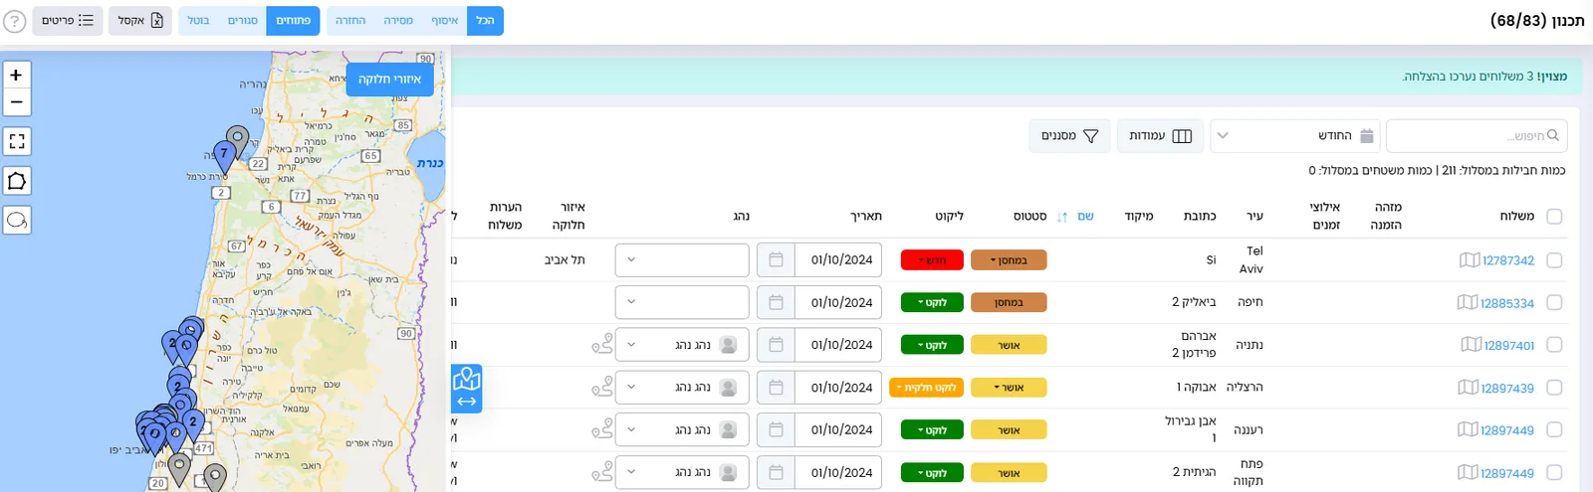Image resolution: width=1593 pixels, height=492 pixels.
Task: Click date field 01/10/2024 in פתח תקווה row
Action: (x=838, y=473)
